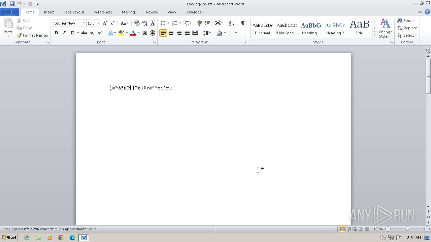431x242 pixels.
Task: Click the Format Painter button
Action: 32,35
